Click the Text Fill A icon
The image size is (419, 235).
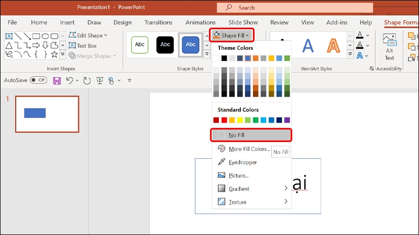360,35
